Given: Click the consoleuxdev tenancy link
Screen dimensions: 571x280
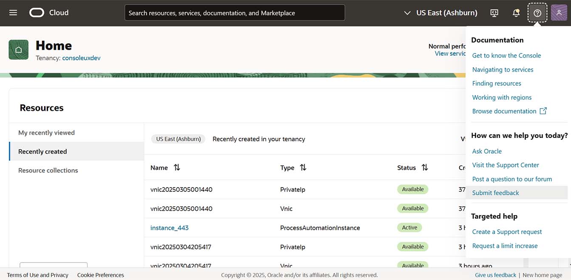Looking at the screenshot, I should click(x=81, y=58).
